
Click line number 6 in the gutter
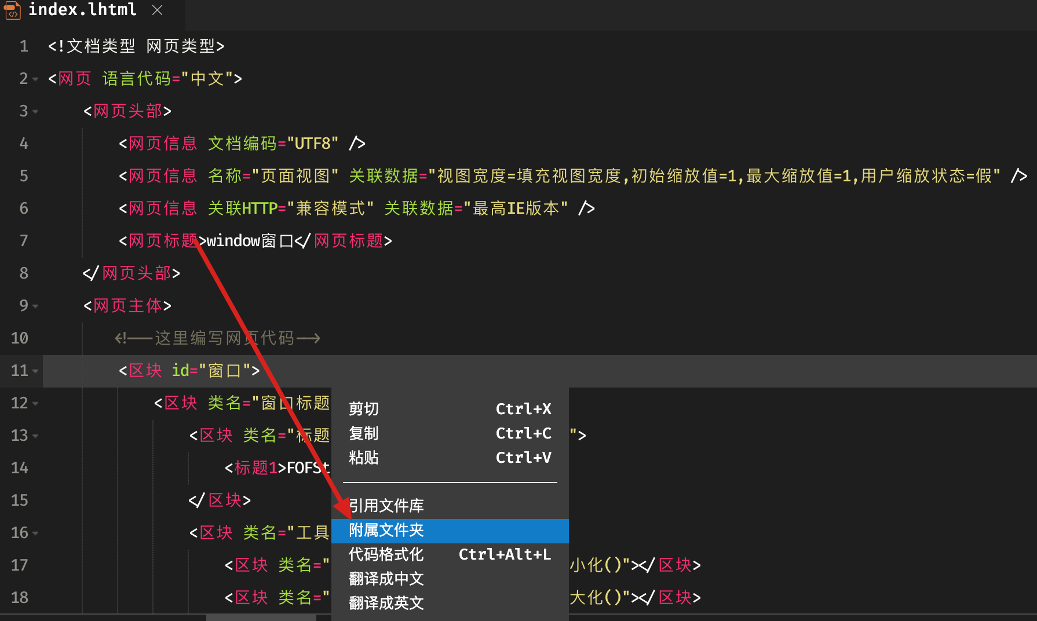[24, 209]
